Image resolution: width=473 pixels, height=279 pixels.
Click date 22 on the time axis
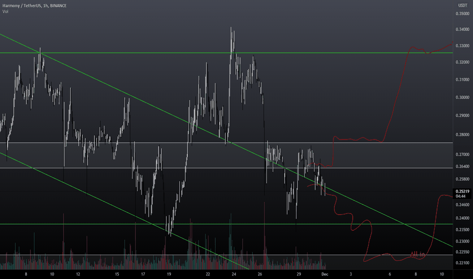pyautogui.click(x=208, y=274)
